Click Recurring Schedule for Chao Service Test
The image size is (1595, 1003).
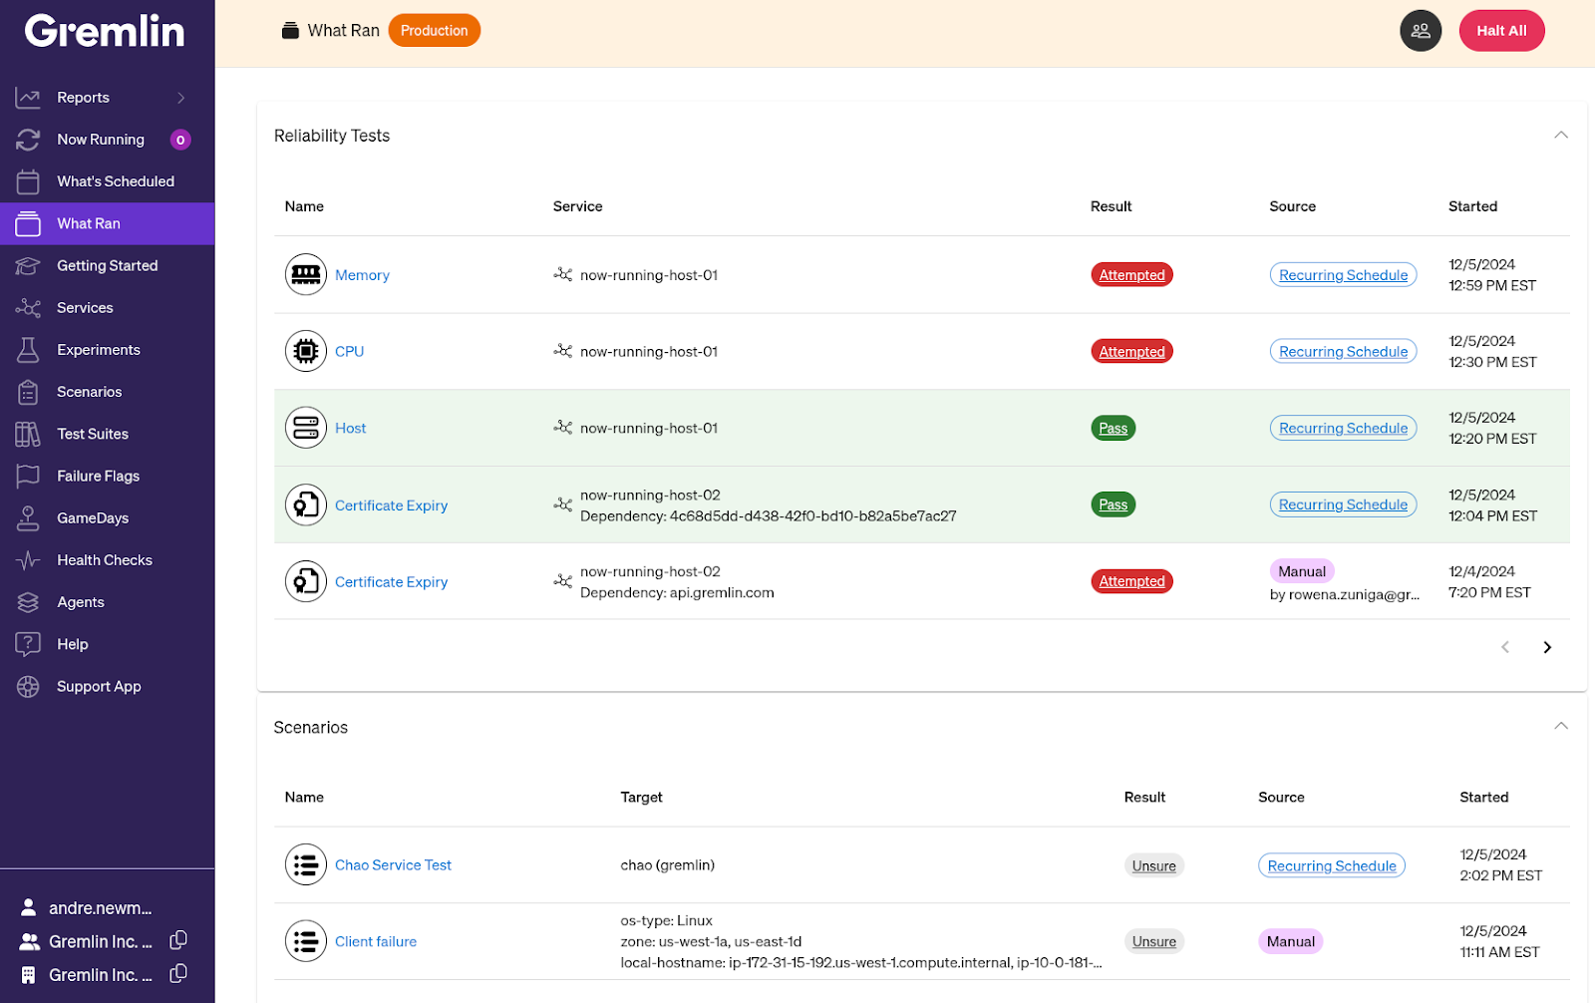(1331, 865)
